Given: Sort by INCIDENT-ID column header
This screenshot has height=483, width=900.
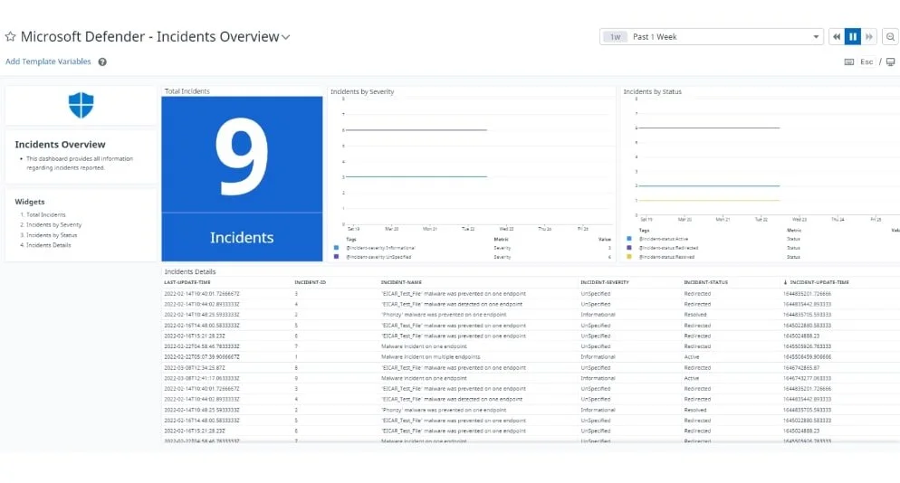Looking at the screenshot, I should click(310, 282).
